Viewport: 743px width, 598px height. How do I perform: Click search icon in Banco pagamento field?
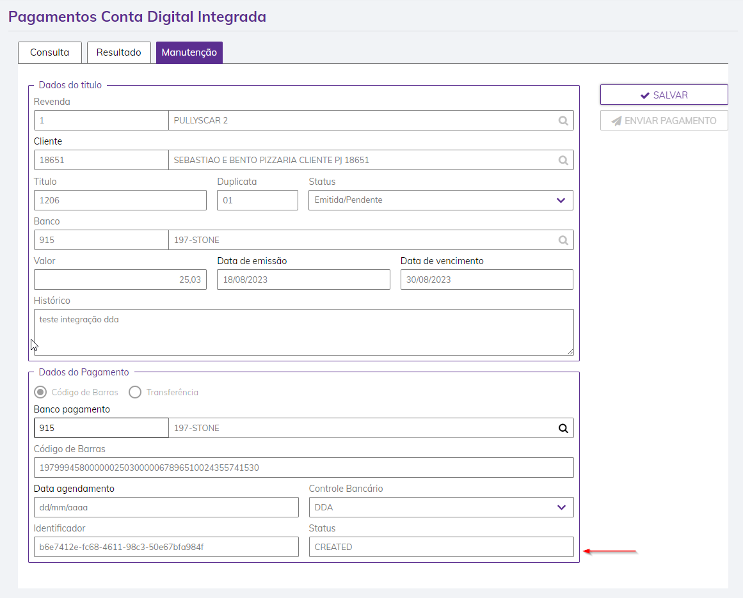563,429
